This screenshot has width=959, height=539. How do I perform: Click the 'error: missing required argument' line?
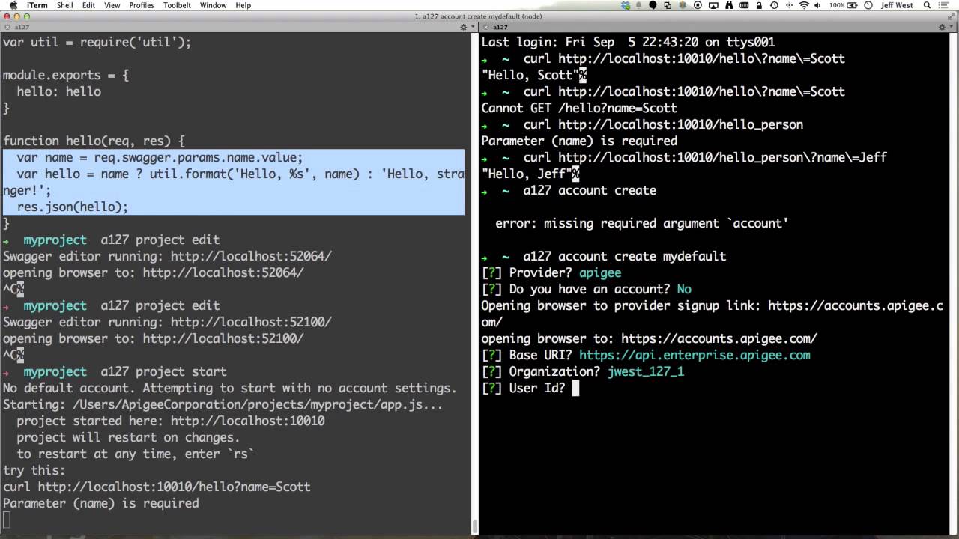tap(641, 223)
